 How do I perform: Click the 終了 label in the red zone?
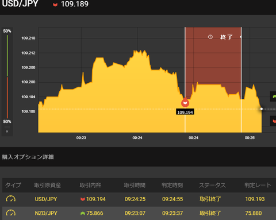coord(227,37)
